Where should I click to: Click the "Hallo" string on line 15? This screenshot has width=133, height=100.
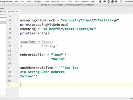coord(58,59)
